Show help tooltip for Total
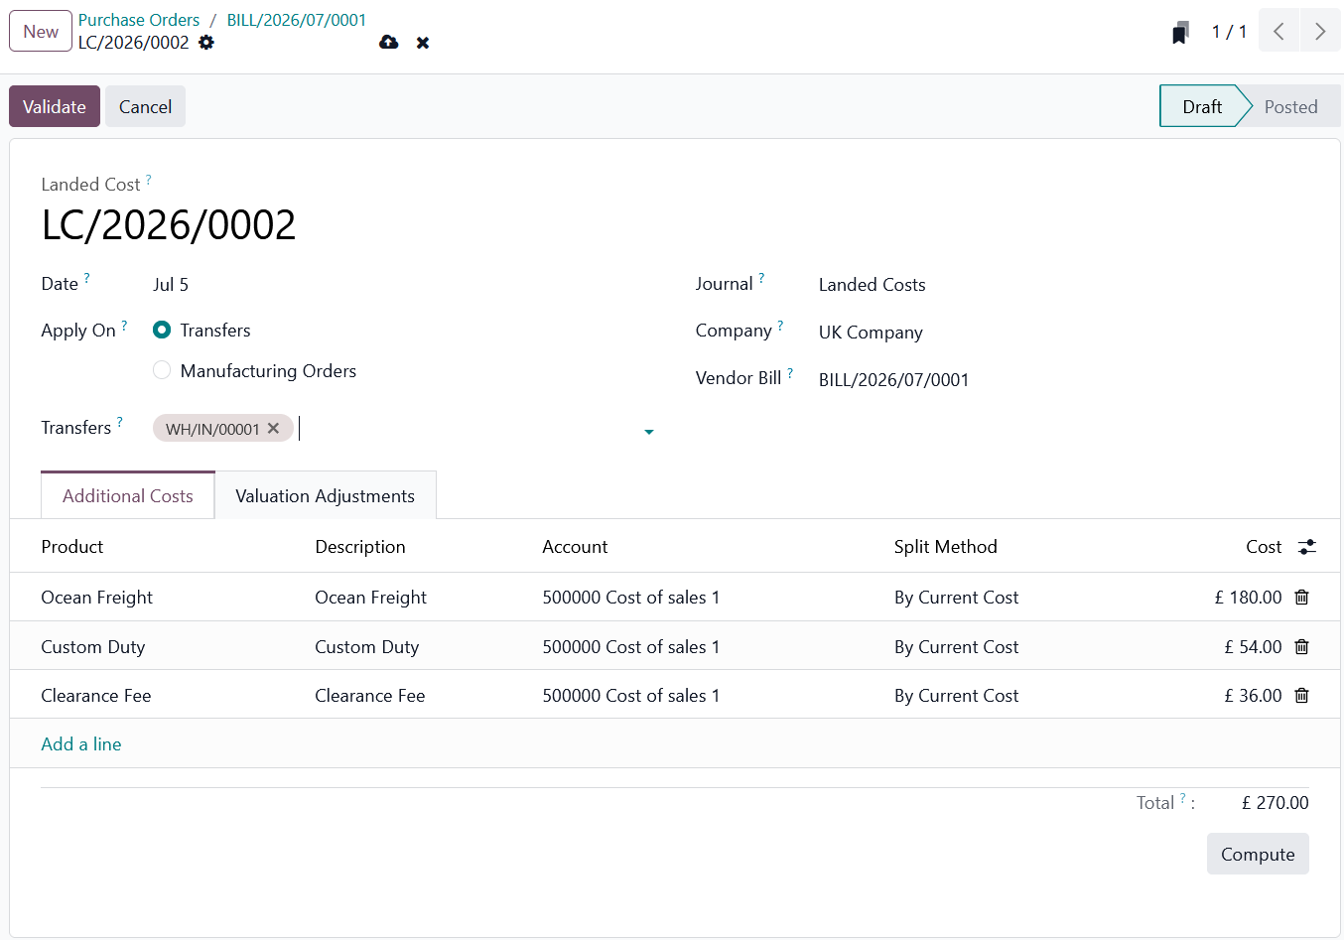This screenshot has width=1344, height=940. [1182, 798]
